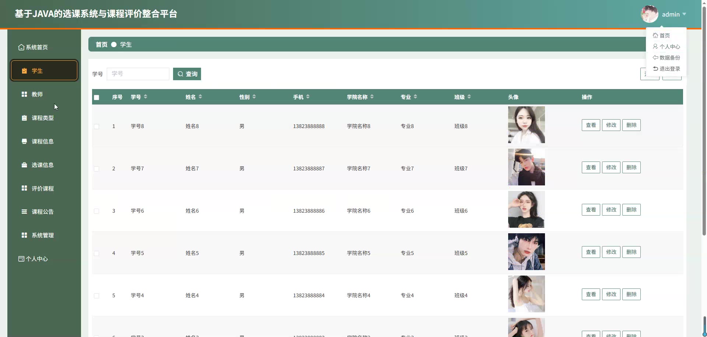Image resolution: width=707 pixels, height=337 pixels.
Task: Click the page vertical scrollbar thumb
Action: tap(704, 121)
